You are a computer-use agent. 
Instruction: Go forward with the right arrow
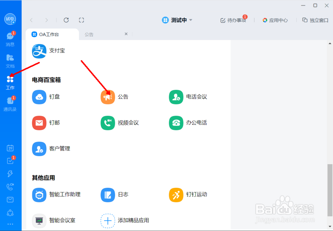click(x=47, y=20)
